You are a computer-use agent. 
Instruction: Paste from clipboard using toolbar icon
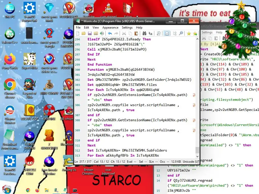(136, 34)
